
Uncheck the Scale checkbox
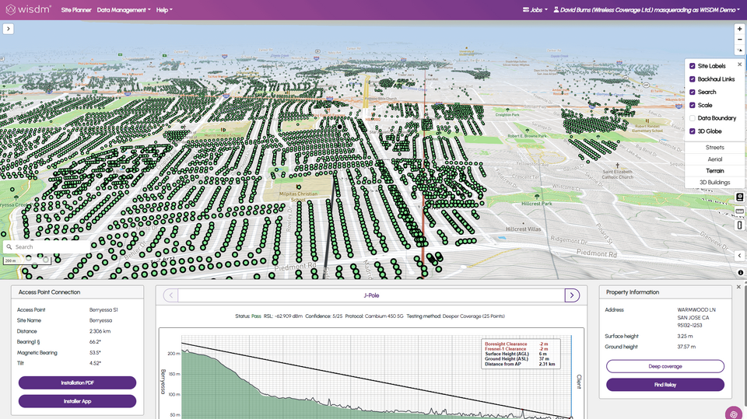tap(693, 105)
